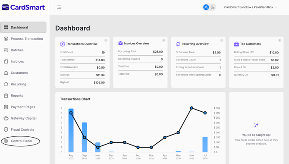Click the Upcoming Total $25.00 value

(158, 52)
